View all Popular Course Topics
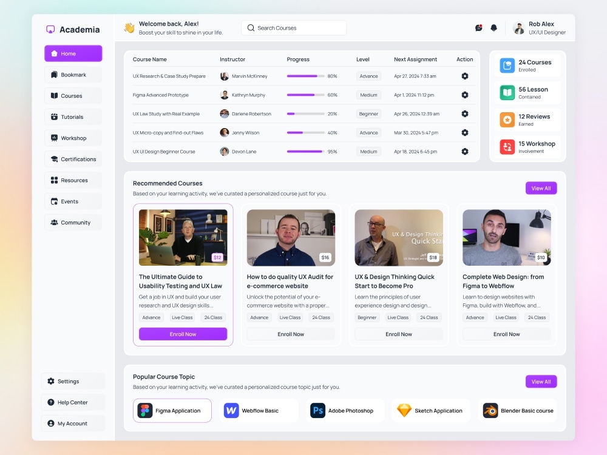The image size is (607, 455). (x=541, y=382)
